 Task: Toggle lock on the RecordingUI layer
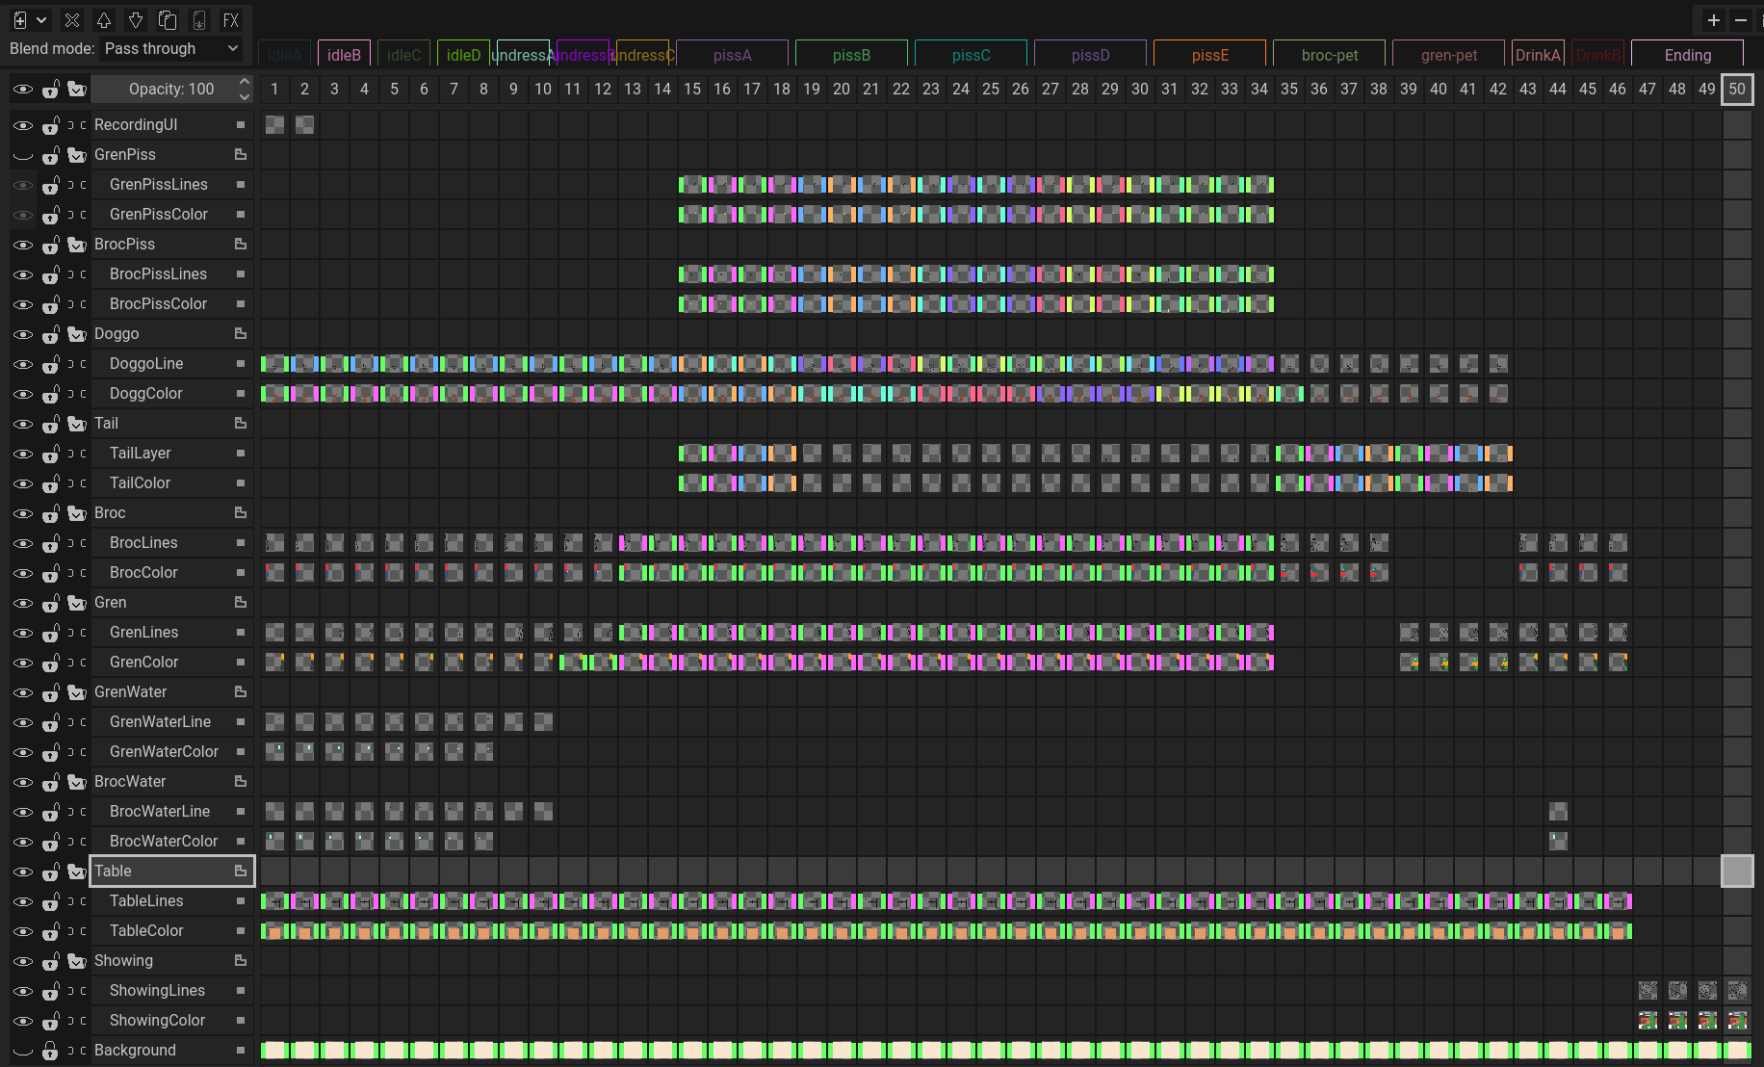pyautogui.click(x=51, y=125)
